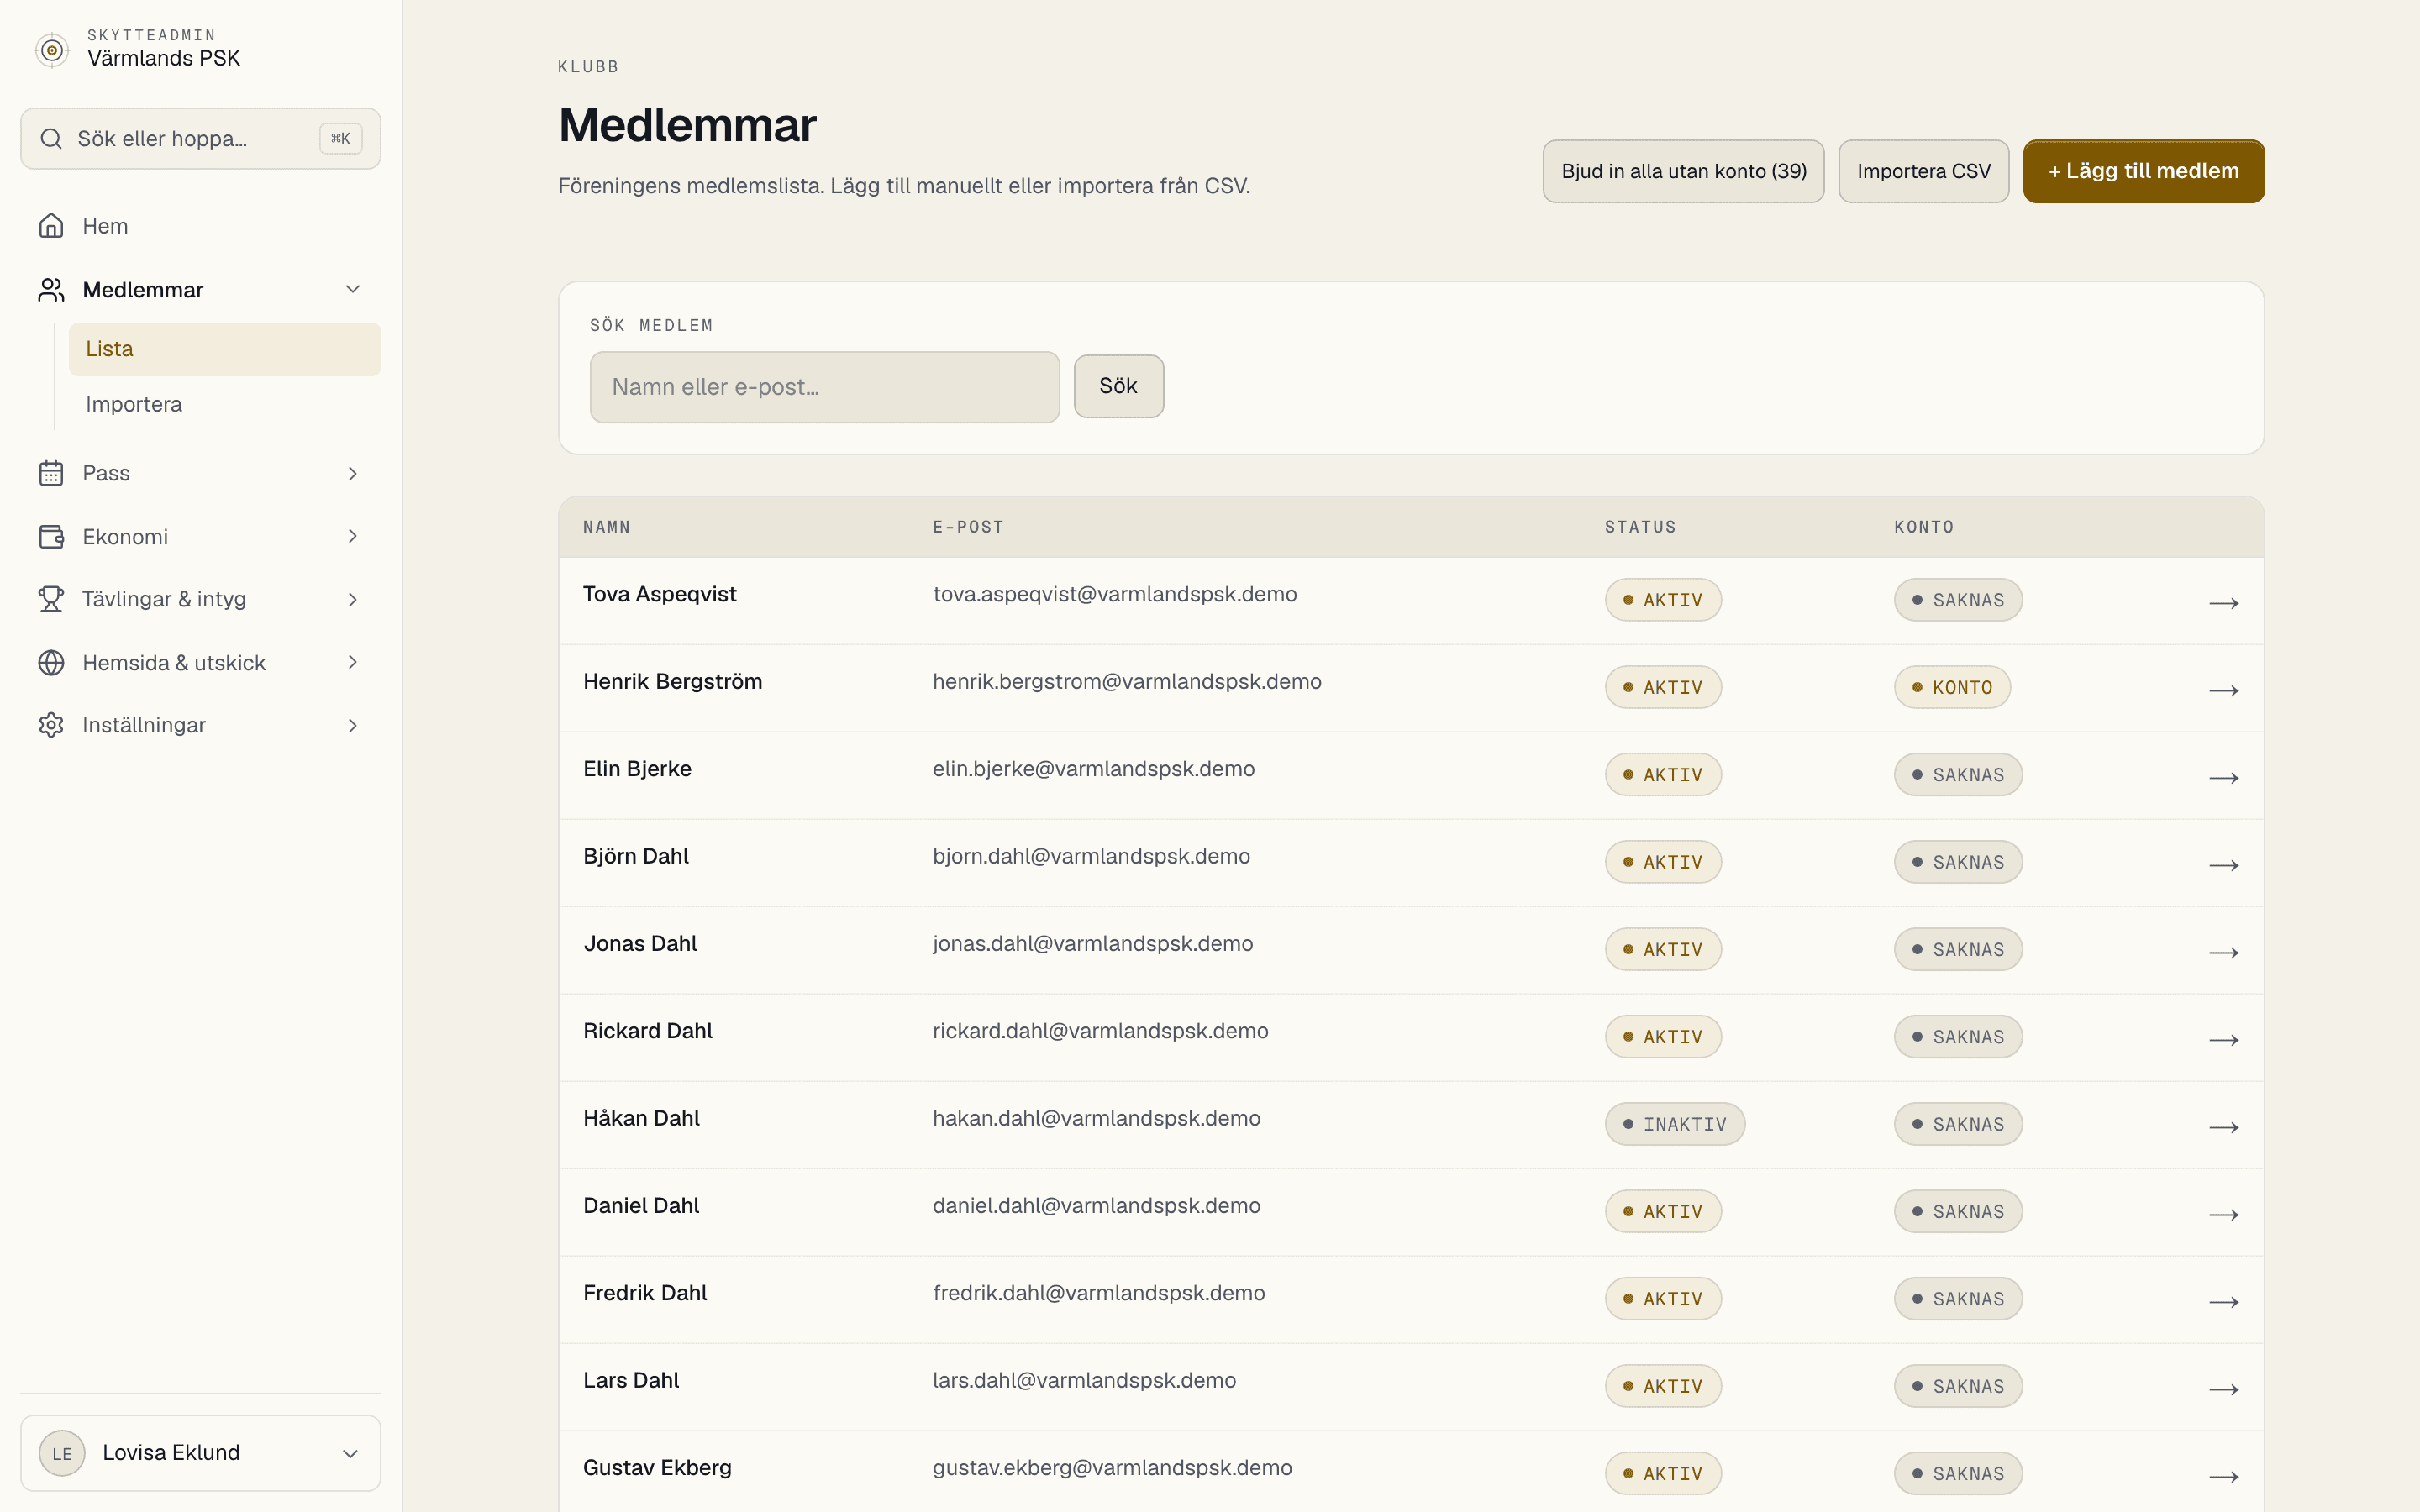This screenshot has width=2420, height=1512.
Task: Focus the Sök eller hoppa search box
Action: tap(200, 139)
